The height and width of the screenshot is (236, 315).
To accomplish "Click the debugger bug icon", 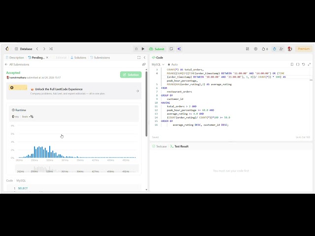I will [x=136, y=49].
